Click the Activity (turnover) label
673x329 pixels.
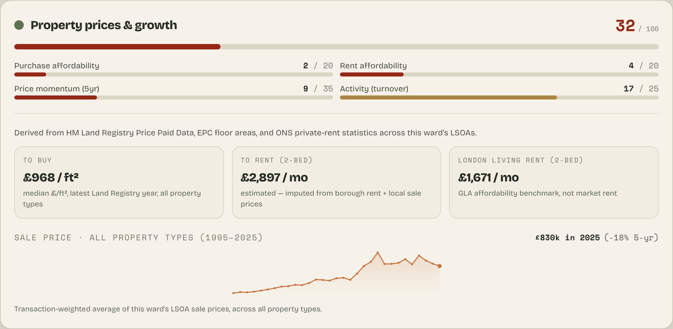pyautogui.click(x=374, y=89)
